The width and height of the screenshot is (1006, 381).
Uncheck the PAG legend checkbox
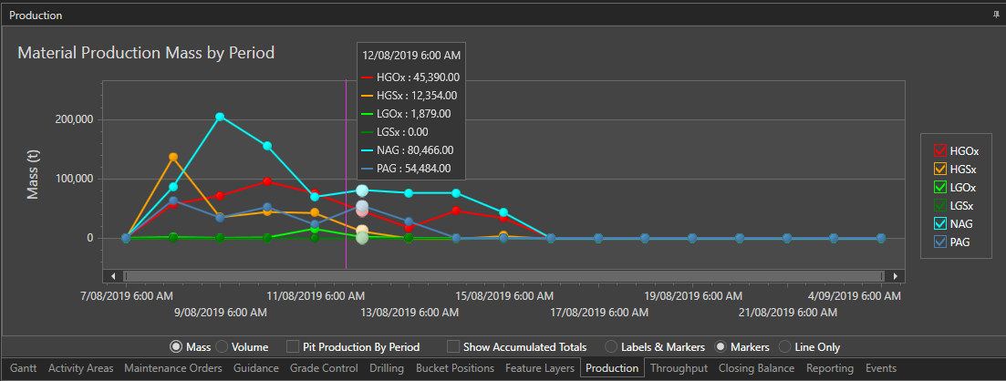pyautogui.click(x=939, y=242)
